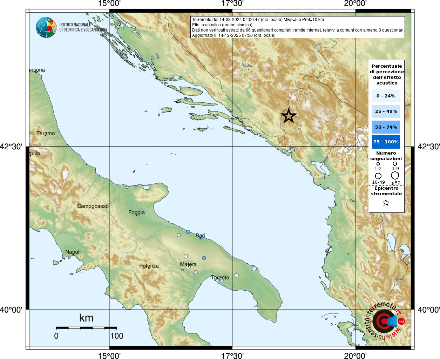Screen dimensions: 440x359
Task: Choose the 50 - 74% legend swatch
Action: tap(386, 127)
